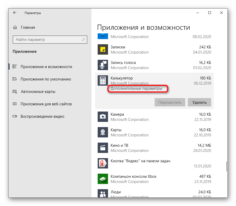Click the Люди app icon
Viewport: 236px width, 206px height.
[x=103, y=193]
